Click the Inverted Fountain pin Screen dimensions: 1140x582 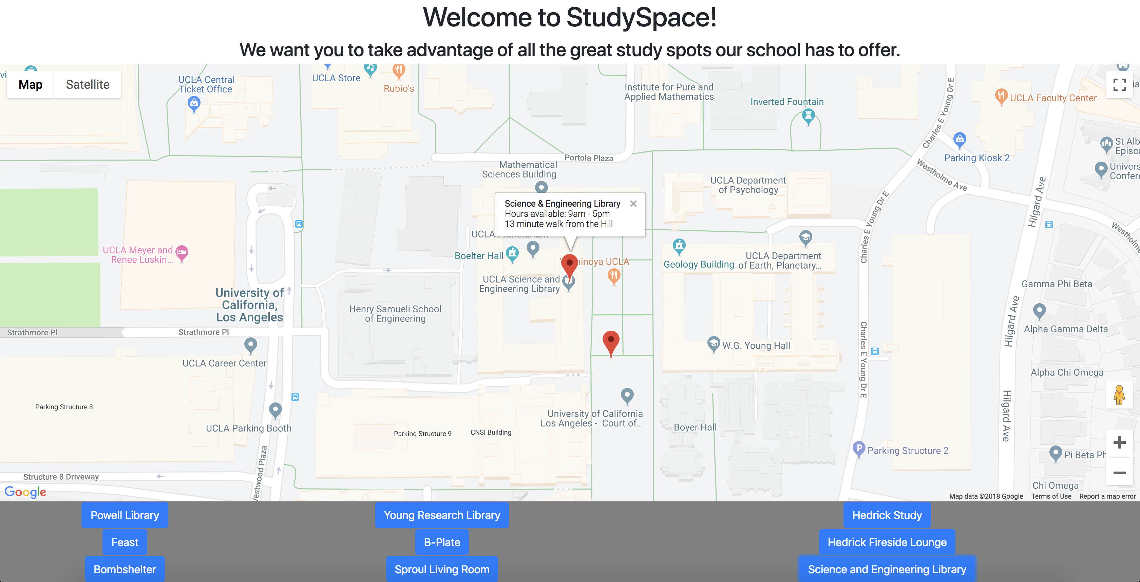click(x=808, y=117)
